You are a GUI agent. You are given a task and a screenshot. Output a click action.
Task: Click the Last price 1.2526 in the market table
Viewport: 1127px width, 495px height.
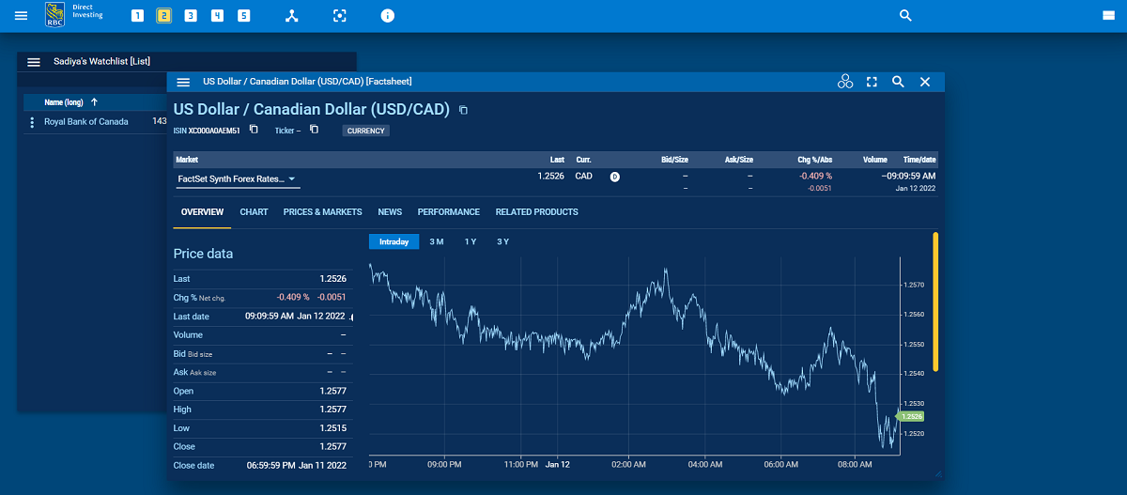coord(551,176)
